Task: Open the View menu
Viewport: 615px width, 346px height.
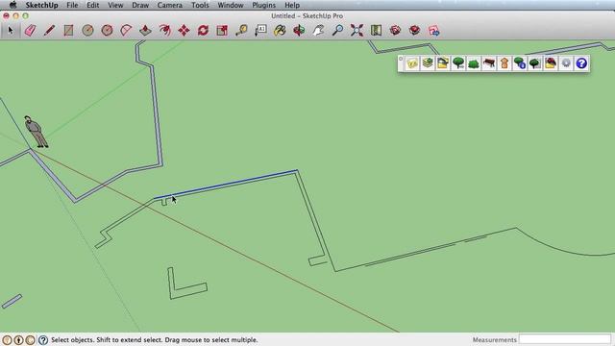Action: click(x=115, y=5)
